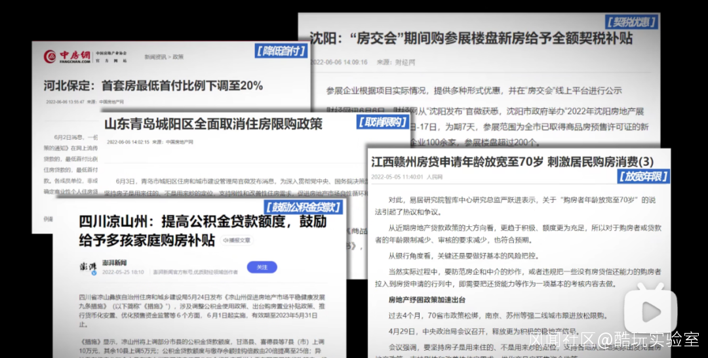Click date 2022-05-25 18:10 under 澎湃新闻

click(x=123, y=272)
